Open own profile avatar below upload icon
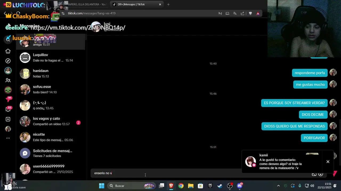Viewport: 341px width, 191px height. click(x=8, y=129)
